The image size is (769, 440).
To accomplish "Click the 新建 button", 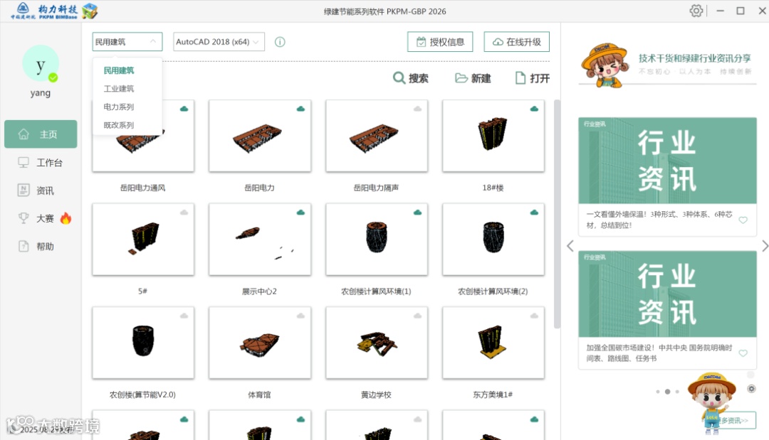I will point(473,77).
